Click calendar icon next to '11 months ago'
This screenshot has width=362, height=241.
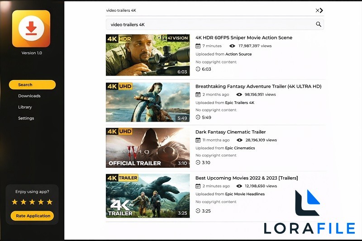[x=198, y=140]
